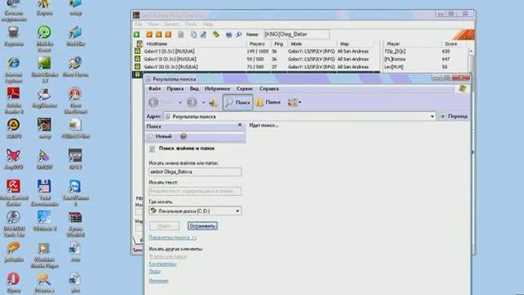Click the Искать текст input field
Screen dimensions: 524x295
pyautogui.click(x=195, y=191)
